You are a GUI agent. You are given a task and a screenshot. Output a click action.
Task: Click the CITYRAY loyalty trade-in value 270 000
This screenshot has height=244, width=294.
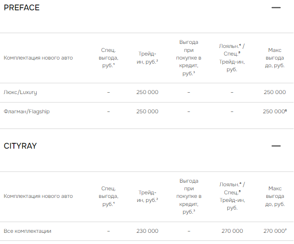click(232, 231)
